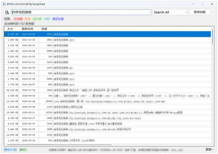This screenshot has height=154, width=218.
Task: Click the 暂停加载 button
Action: 200,12
